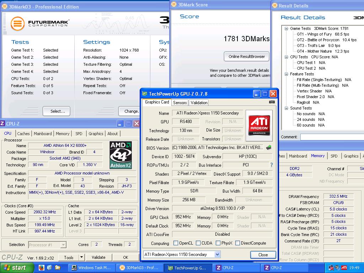
Task: Minimize the CPU-Z window
Action: [120, 123]
